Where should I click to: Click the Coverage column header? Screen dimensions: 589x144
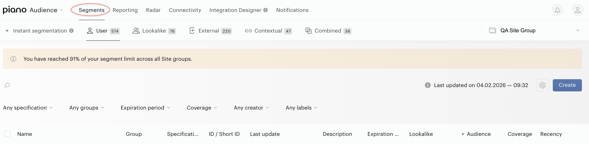[520, 134]
